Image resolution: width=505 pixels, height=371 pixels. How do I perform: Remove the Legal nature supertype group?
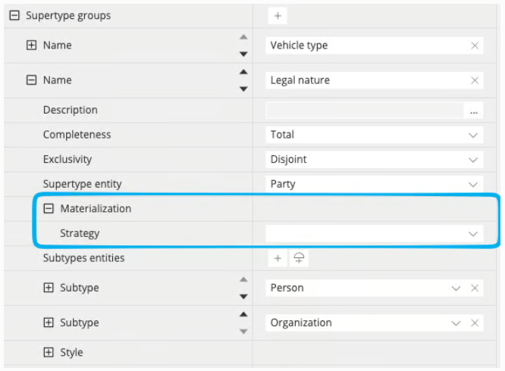[475, 80]
